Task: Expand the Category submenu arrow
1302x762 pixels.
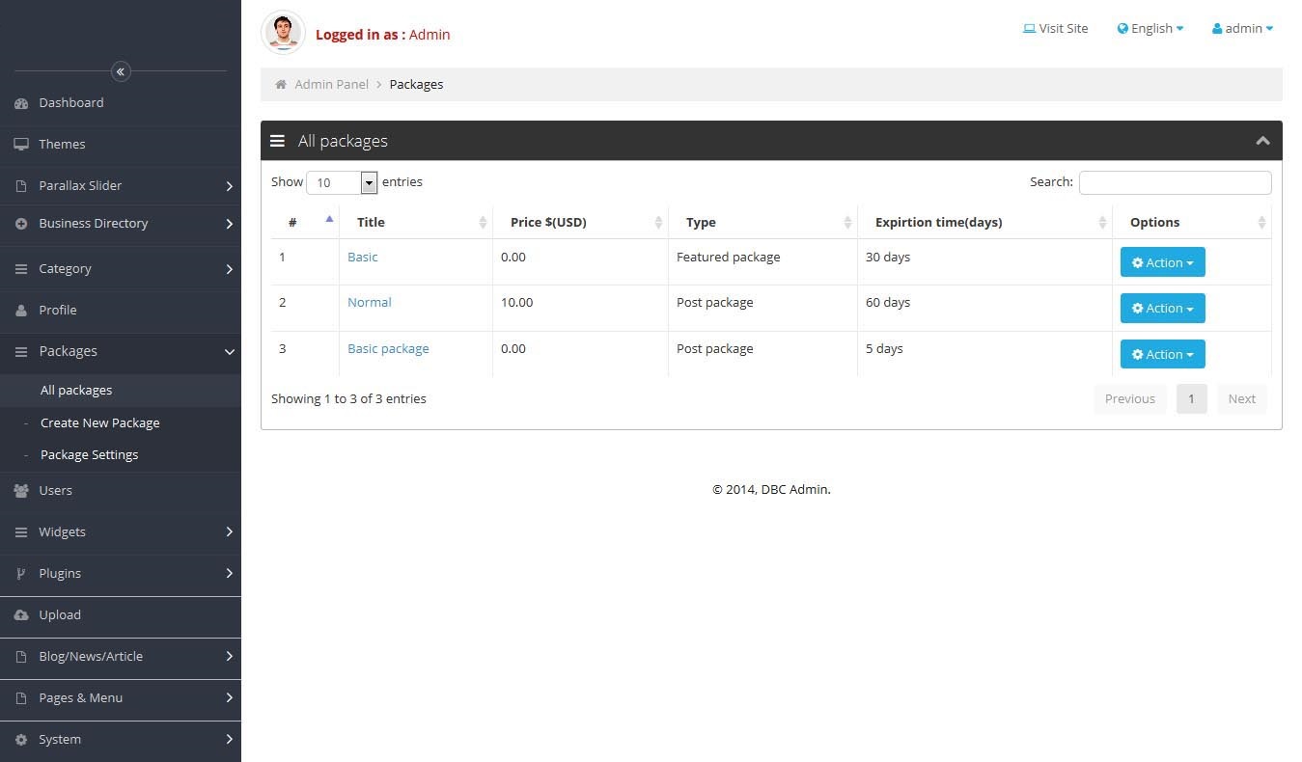Action: coord(230,269)
